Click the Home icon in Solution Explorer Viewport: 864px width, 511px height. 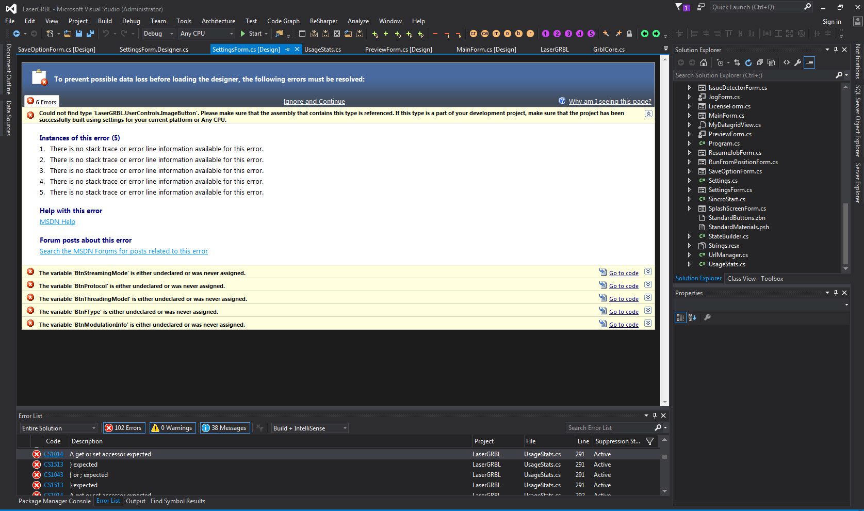point(704,62)
